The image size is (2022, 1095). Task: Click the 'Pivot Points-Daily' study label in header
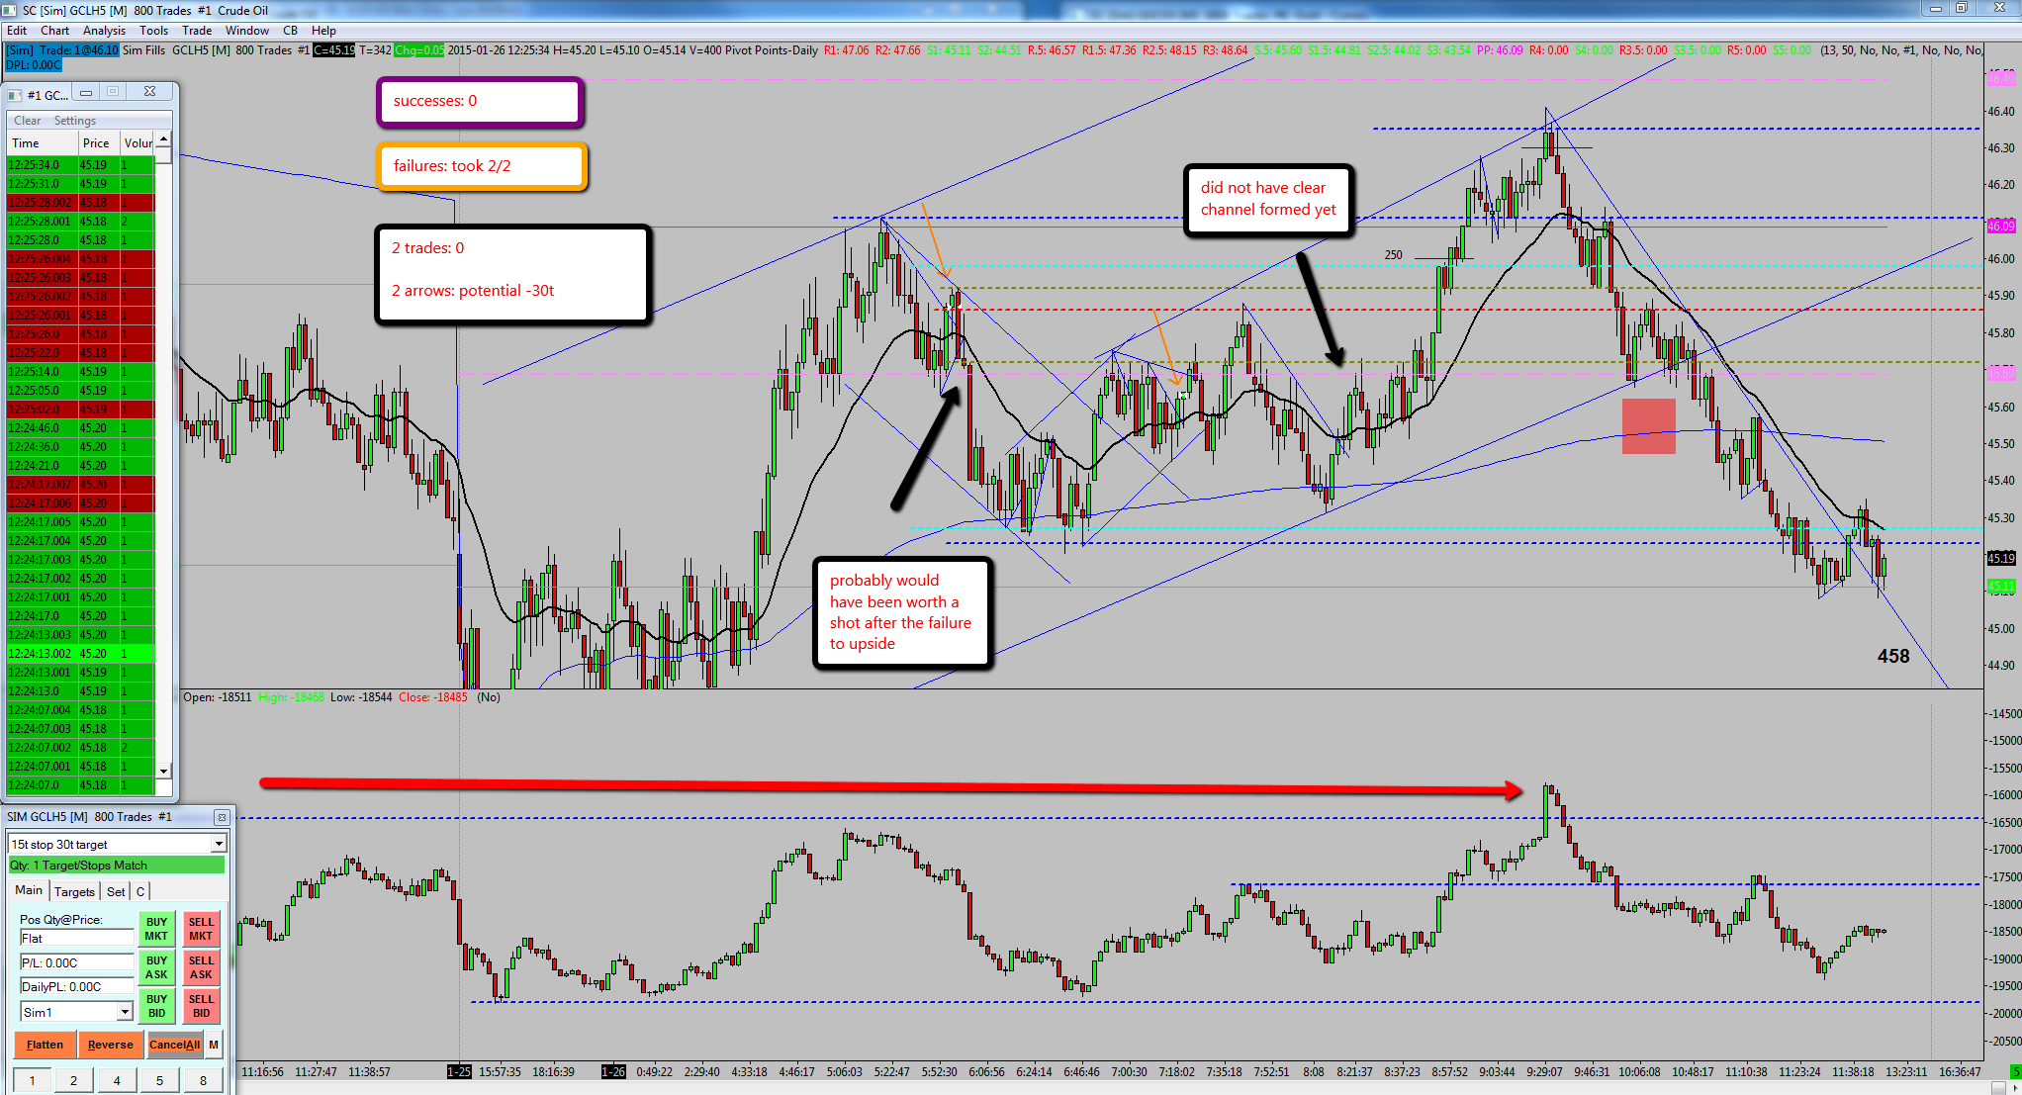771,50
